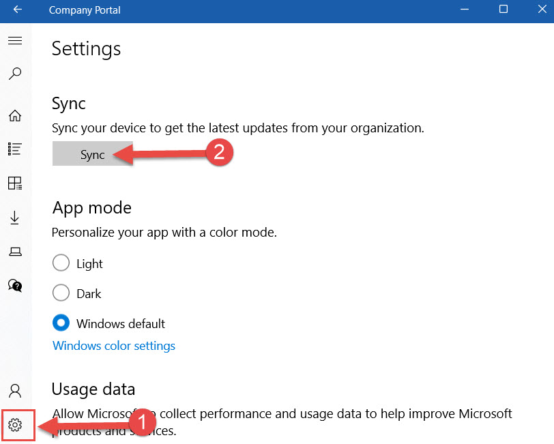Viewport: 554px width, 444px height.
Task: Open Search from the sidebar
Action: pyautogui.click(x=15, y=73)
